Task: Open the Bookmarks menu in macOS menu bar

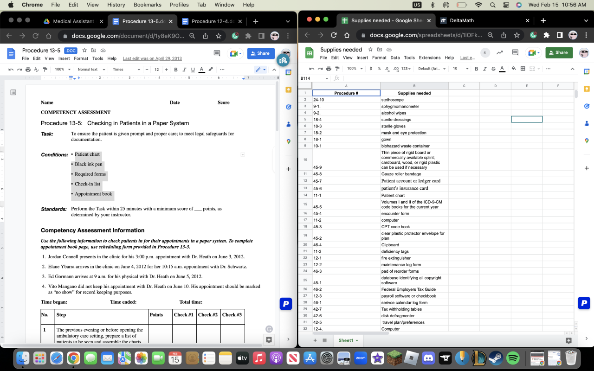Action: (x=148, y=5)
